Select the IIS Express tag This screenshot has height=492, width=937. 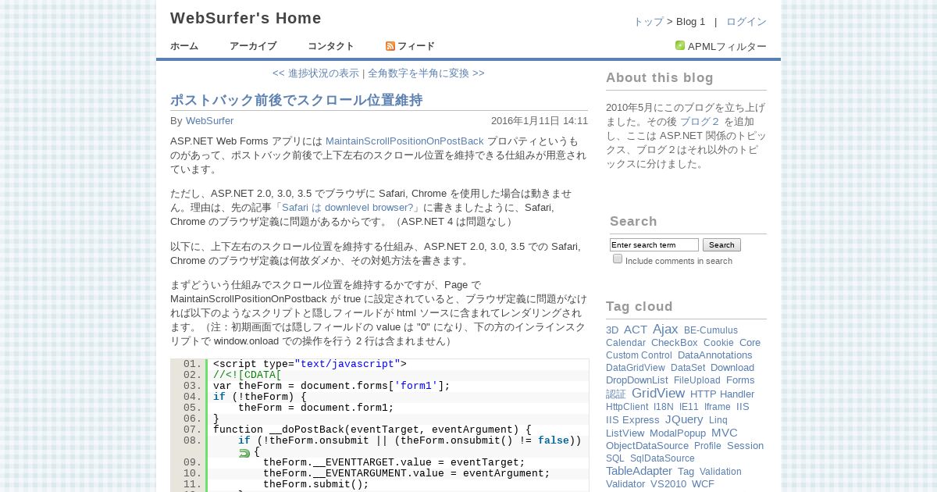click(x=632, y=420)
